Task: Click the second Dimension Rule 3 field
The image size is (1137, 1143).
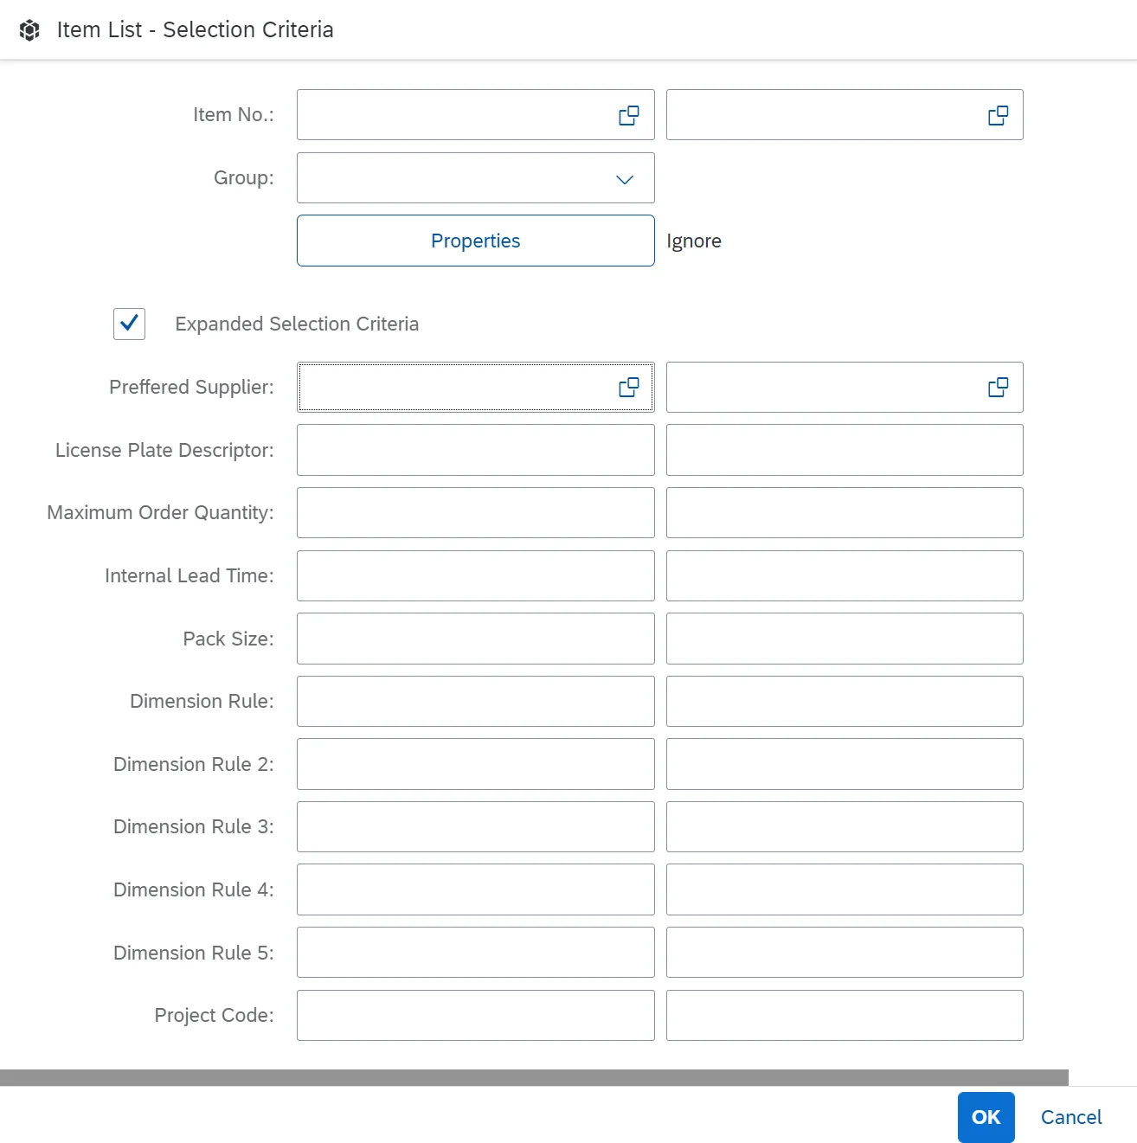Action: 844,826
